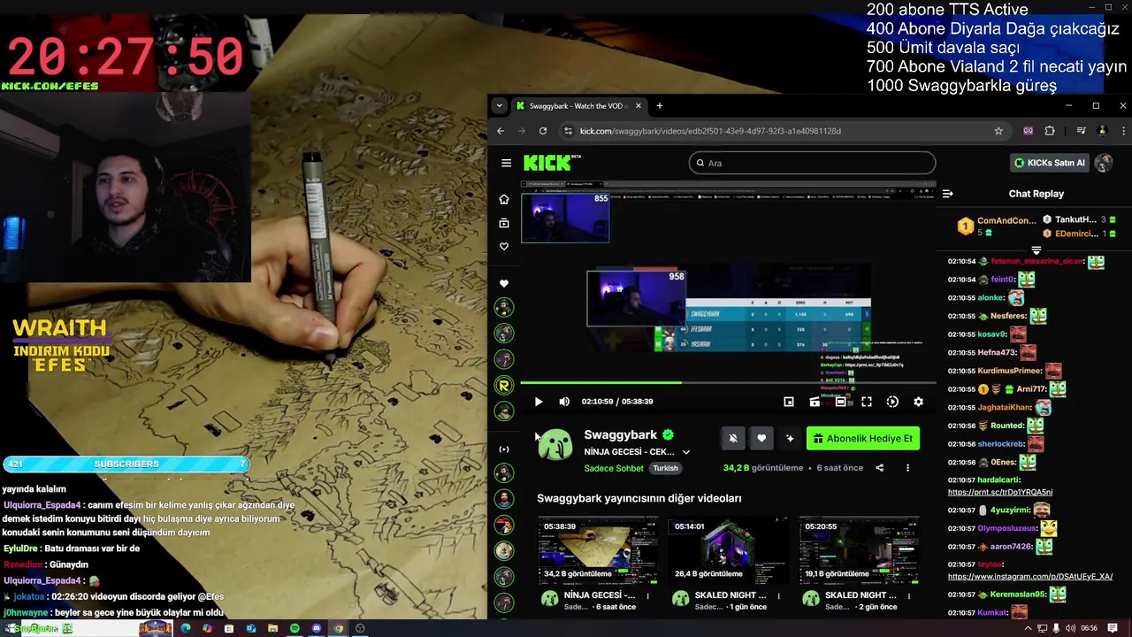Open the three-dot menu next to share
The width and height of the screenshot is (1132, 637).
click(x=907, y=468)
